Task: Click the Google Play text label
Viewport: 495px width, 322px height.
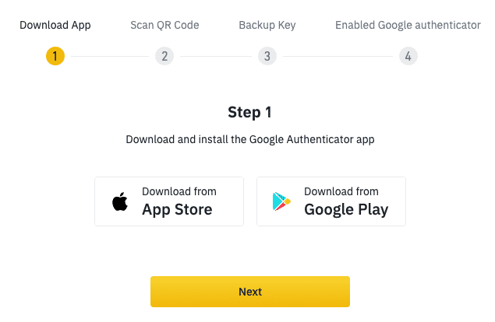Action: tap(346, 210)
